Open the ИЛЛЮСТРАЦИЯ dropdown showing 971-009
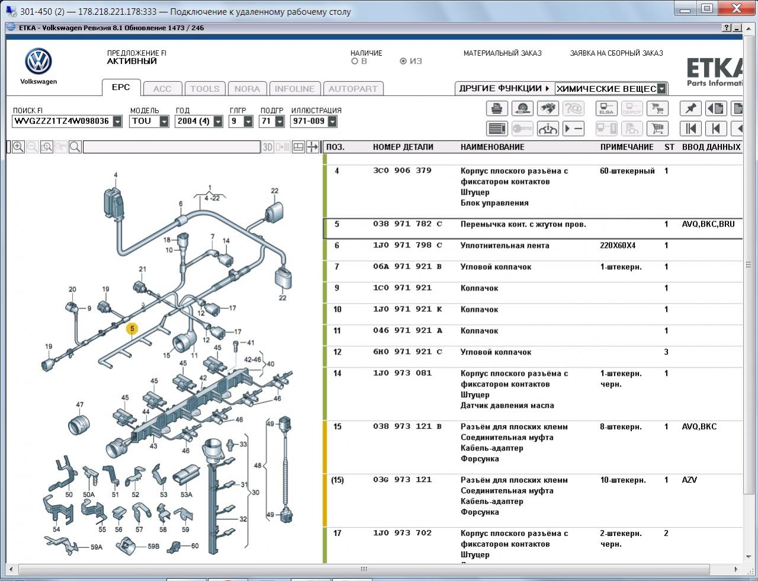The height and width of the screenshot is (581, 758). (x=332, y=122)
